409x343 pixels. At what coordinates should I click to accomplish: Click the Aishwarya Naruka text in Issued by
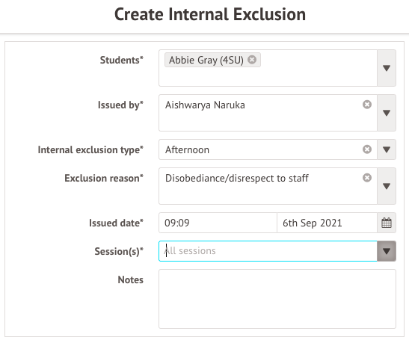click(205, 105)
